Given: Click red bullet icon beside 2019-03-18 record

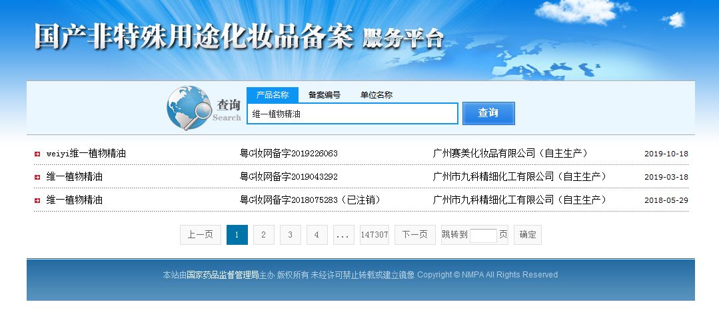Looking at the screenshot, I should point(37,177).
